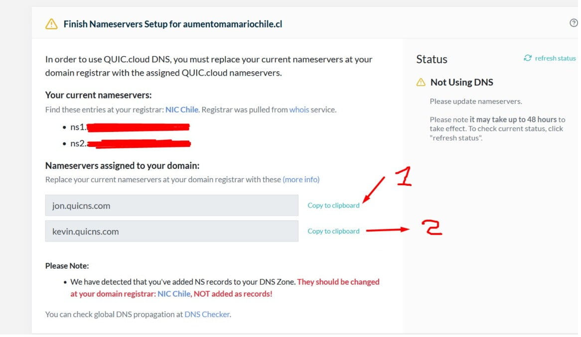Copy kevin.quicns.com to clipboard
The image size is (581, 337).
(x=333, y=231)
